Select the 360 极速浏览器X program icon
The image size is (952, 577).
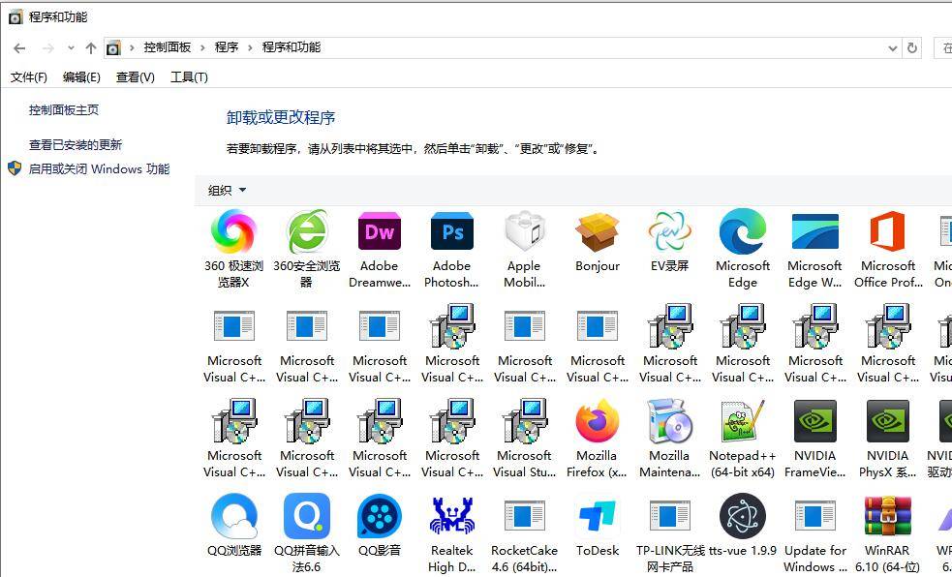click(x=233, y=233)
